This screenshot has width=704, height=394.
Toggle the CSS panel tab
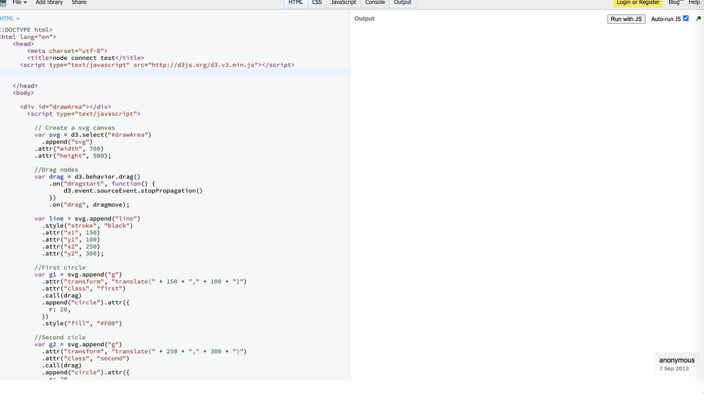point(317,3)
